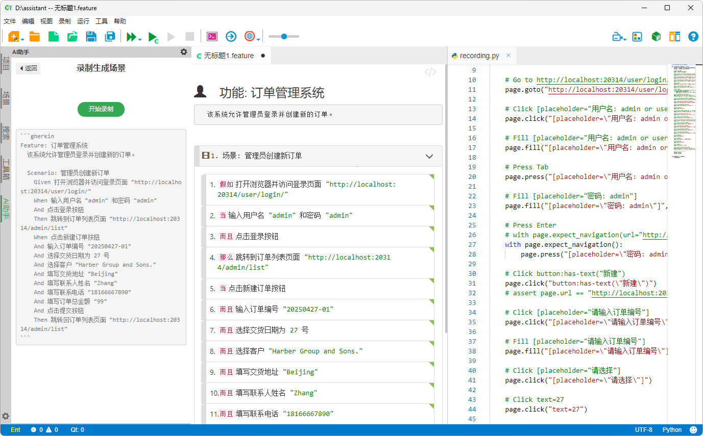
Task: Select step 9 填写交货地址 Beijing
Action: [x=318, y=372]
